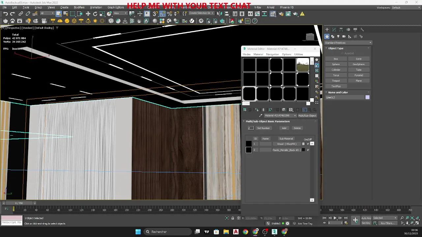Image resolution: width=422 pixels, height=237 pixels.
Task: Open Utilities menu in Material Editor
Action: 298,54
